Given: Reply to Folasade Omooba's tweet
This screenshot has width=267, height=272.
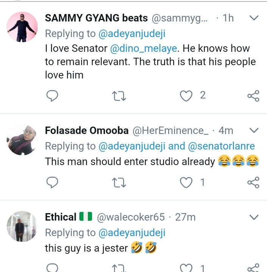Looking at the screenshot, I should (52, 183).
